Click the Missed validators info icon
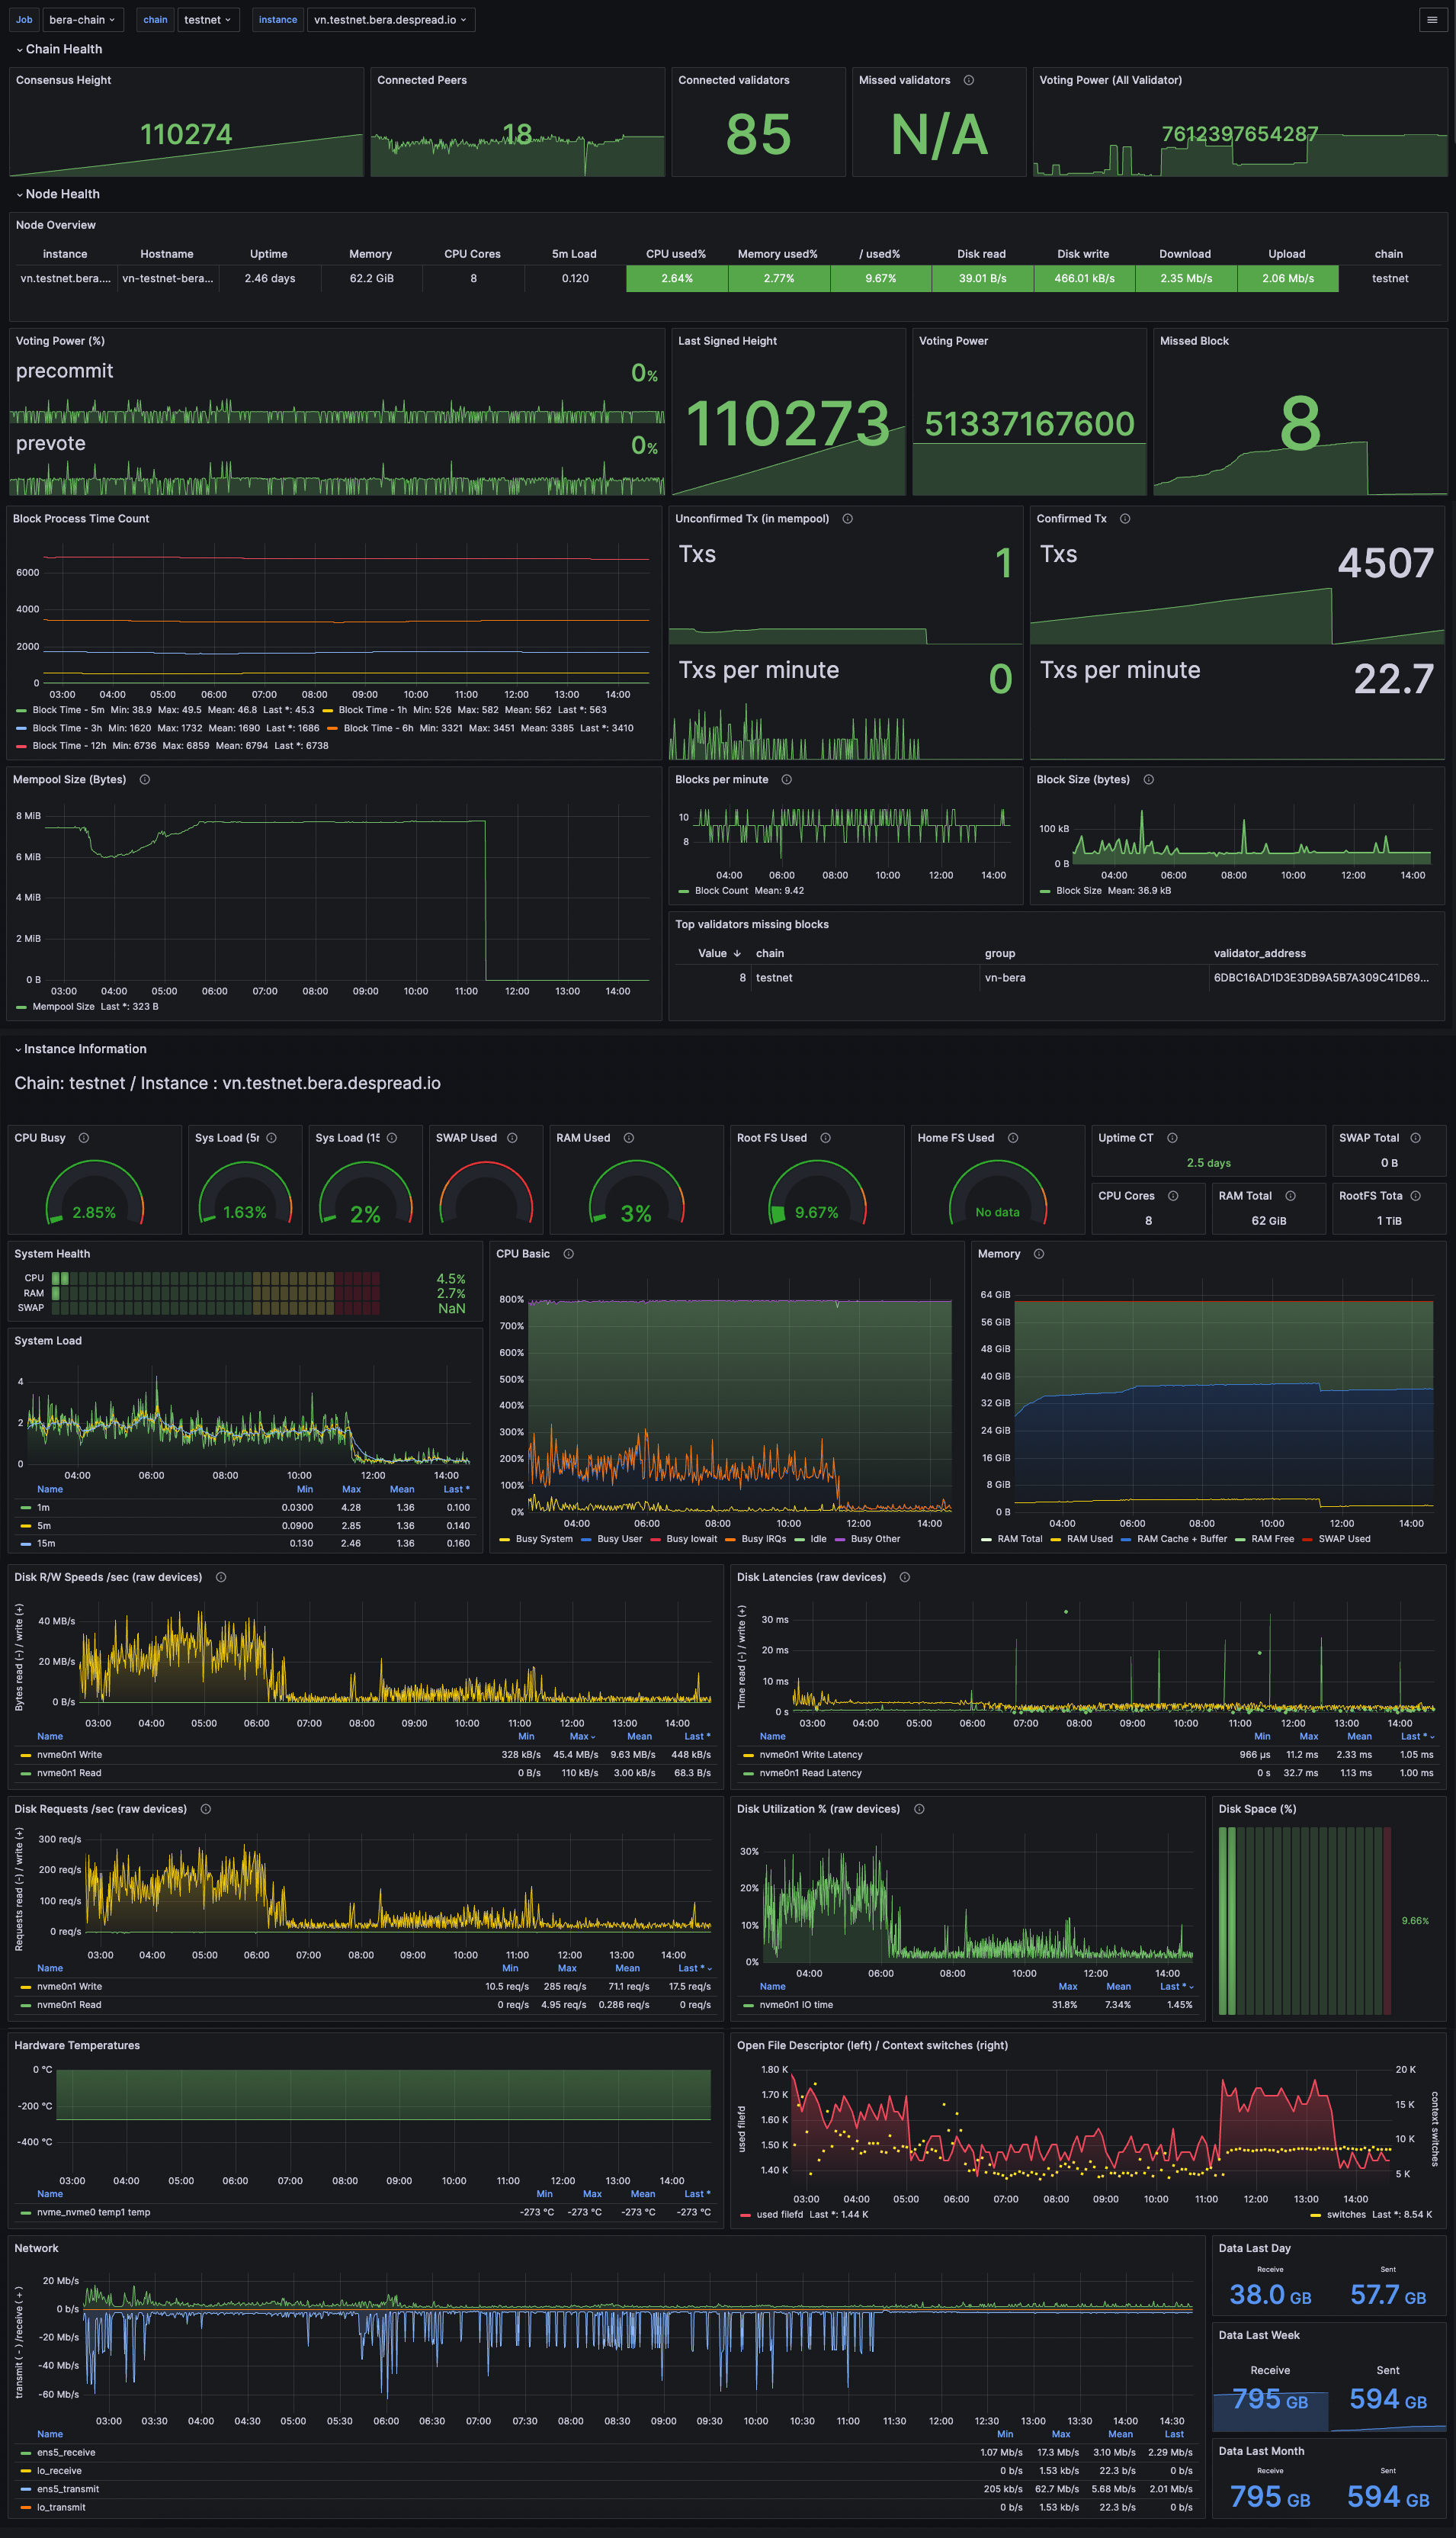Image resolution: width=1456 pixels, height=2538 pixels. pos(968,80)
